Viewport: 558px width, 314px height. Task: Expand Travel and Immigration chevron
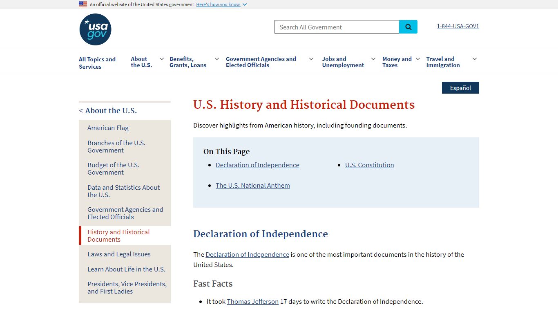pos(475,59)
